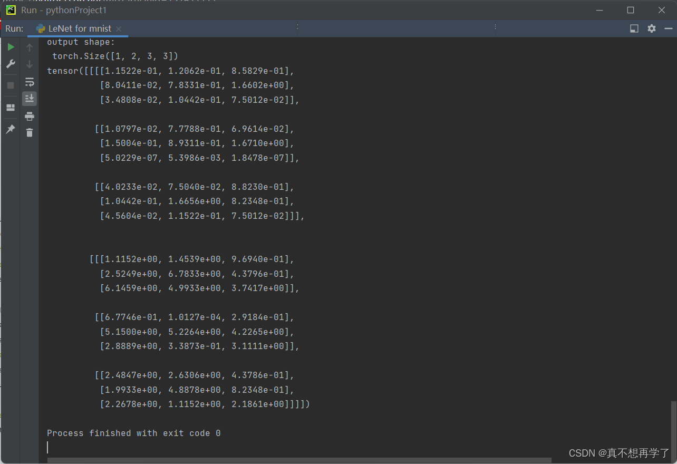The height and width of the screenshot is (464, 677).
Task: Select the LeNet for mnist run tab
Action: click(79, 28)
